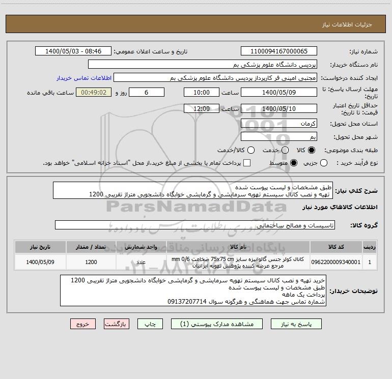Image resolution: width=392 pixels, height=379 pixels.
Task: Click price validity date 1400/05/10 field
Action: coord(279,109)
